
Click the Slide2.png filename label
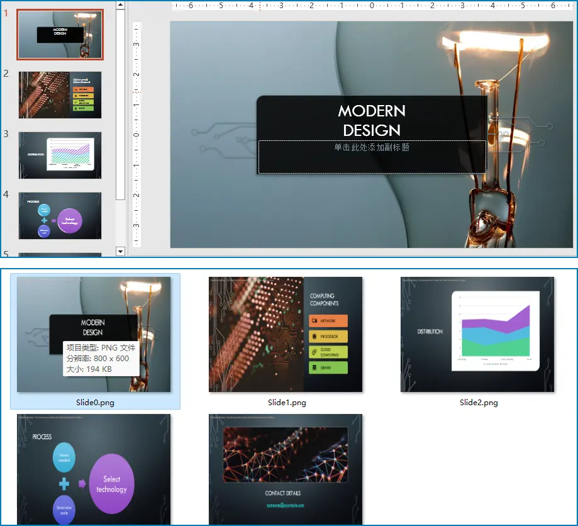coord(479,403)
